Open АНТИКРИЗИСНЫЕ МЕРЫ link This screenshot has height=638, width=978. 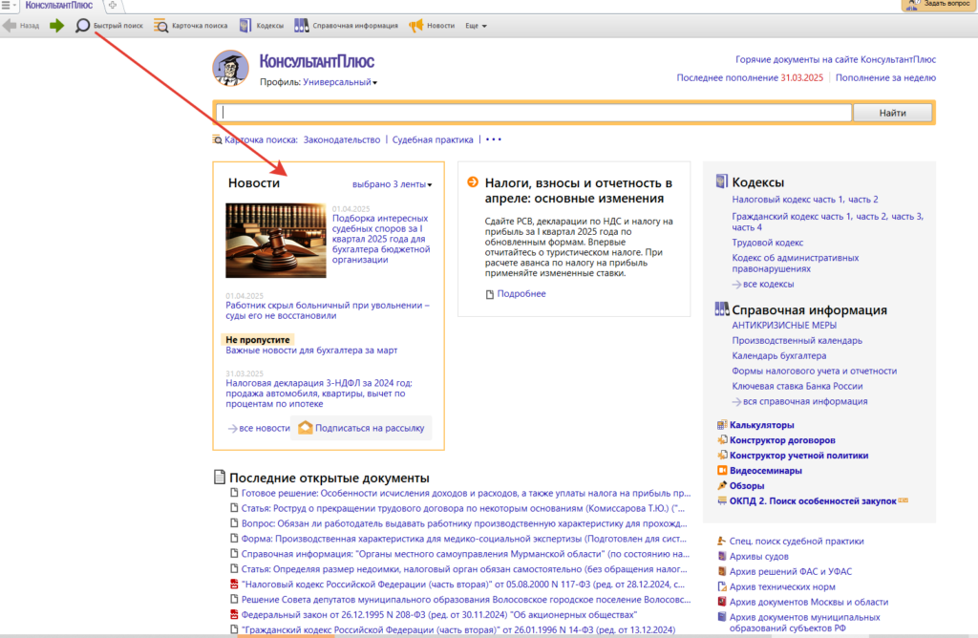click(x=784, y=326)
